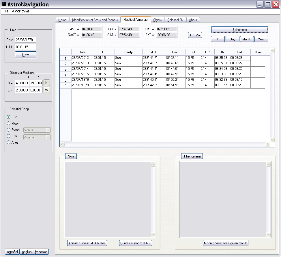Open the File menu
The height and width of the screenshot is (257, 281).
click(x=5, y=11)
